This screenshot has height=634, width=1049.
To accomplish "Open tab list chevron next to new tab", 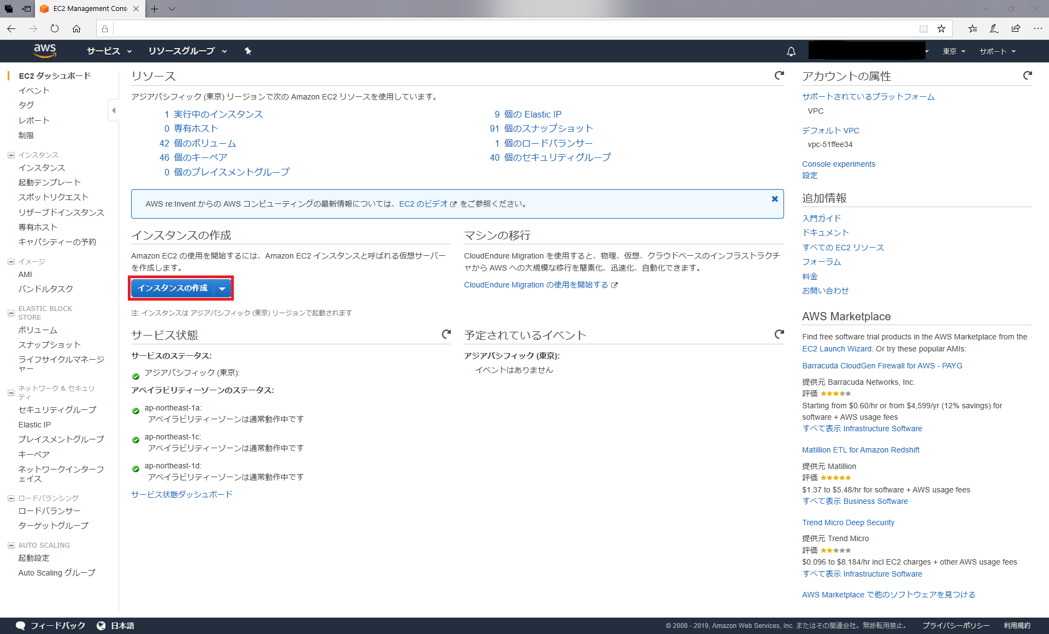I will [x=172, y=9].
